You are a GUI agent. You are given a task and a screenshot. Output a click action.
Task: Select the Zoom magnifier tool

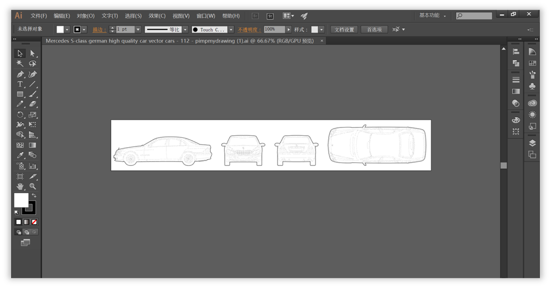[32, 186]
